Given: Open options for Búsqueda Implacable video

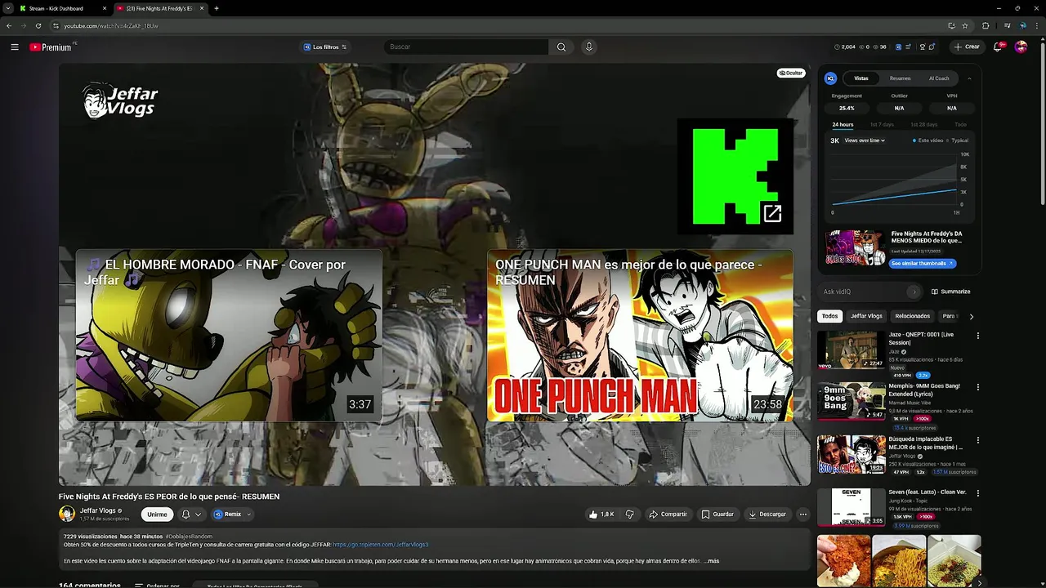Looking at the screenshot, I should (977, 440).
